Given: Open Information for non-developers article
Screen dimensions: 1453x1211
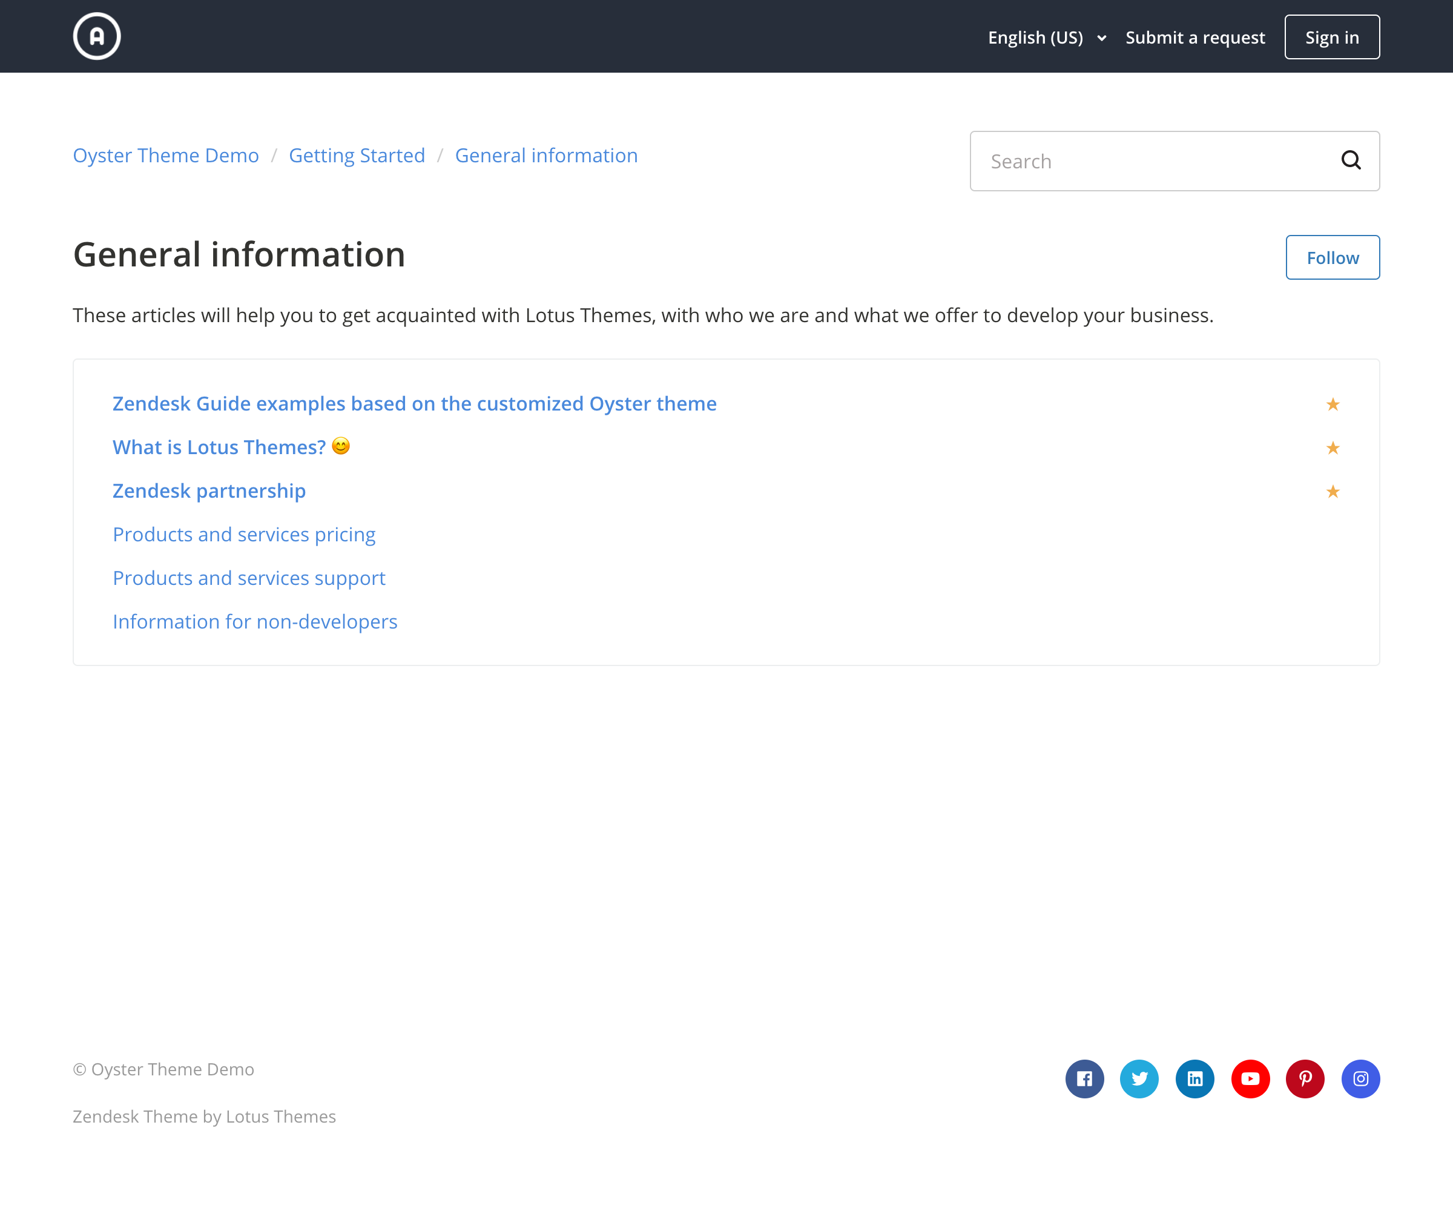Looking at the screenshot, I should (x=255, y=621).
